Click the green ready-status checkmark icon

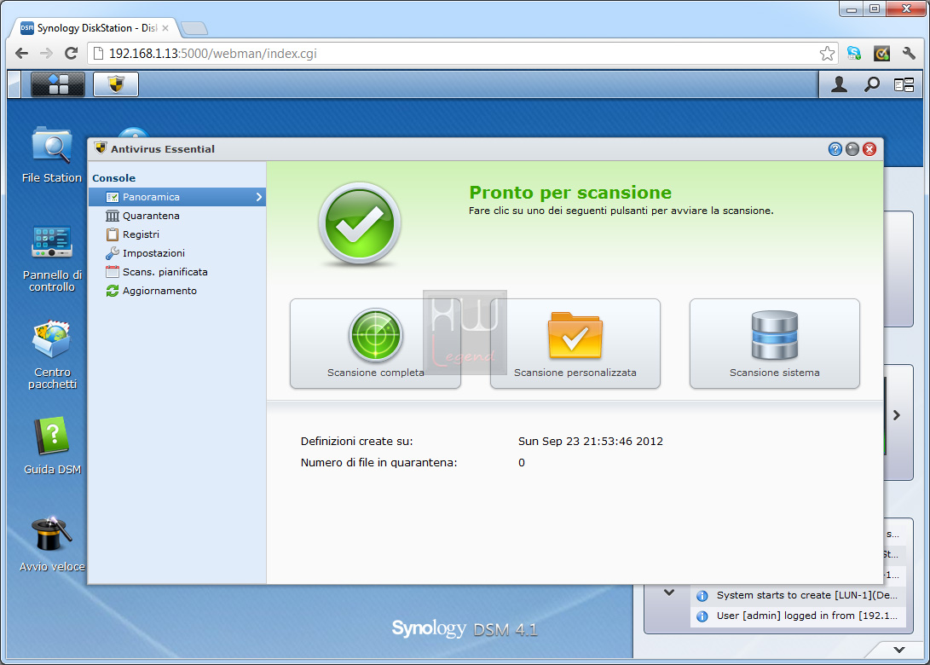click(x=360, y=223)
